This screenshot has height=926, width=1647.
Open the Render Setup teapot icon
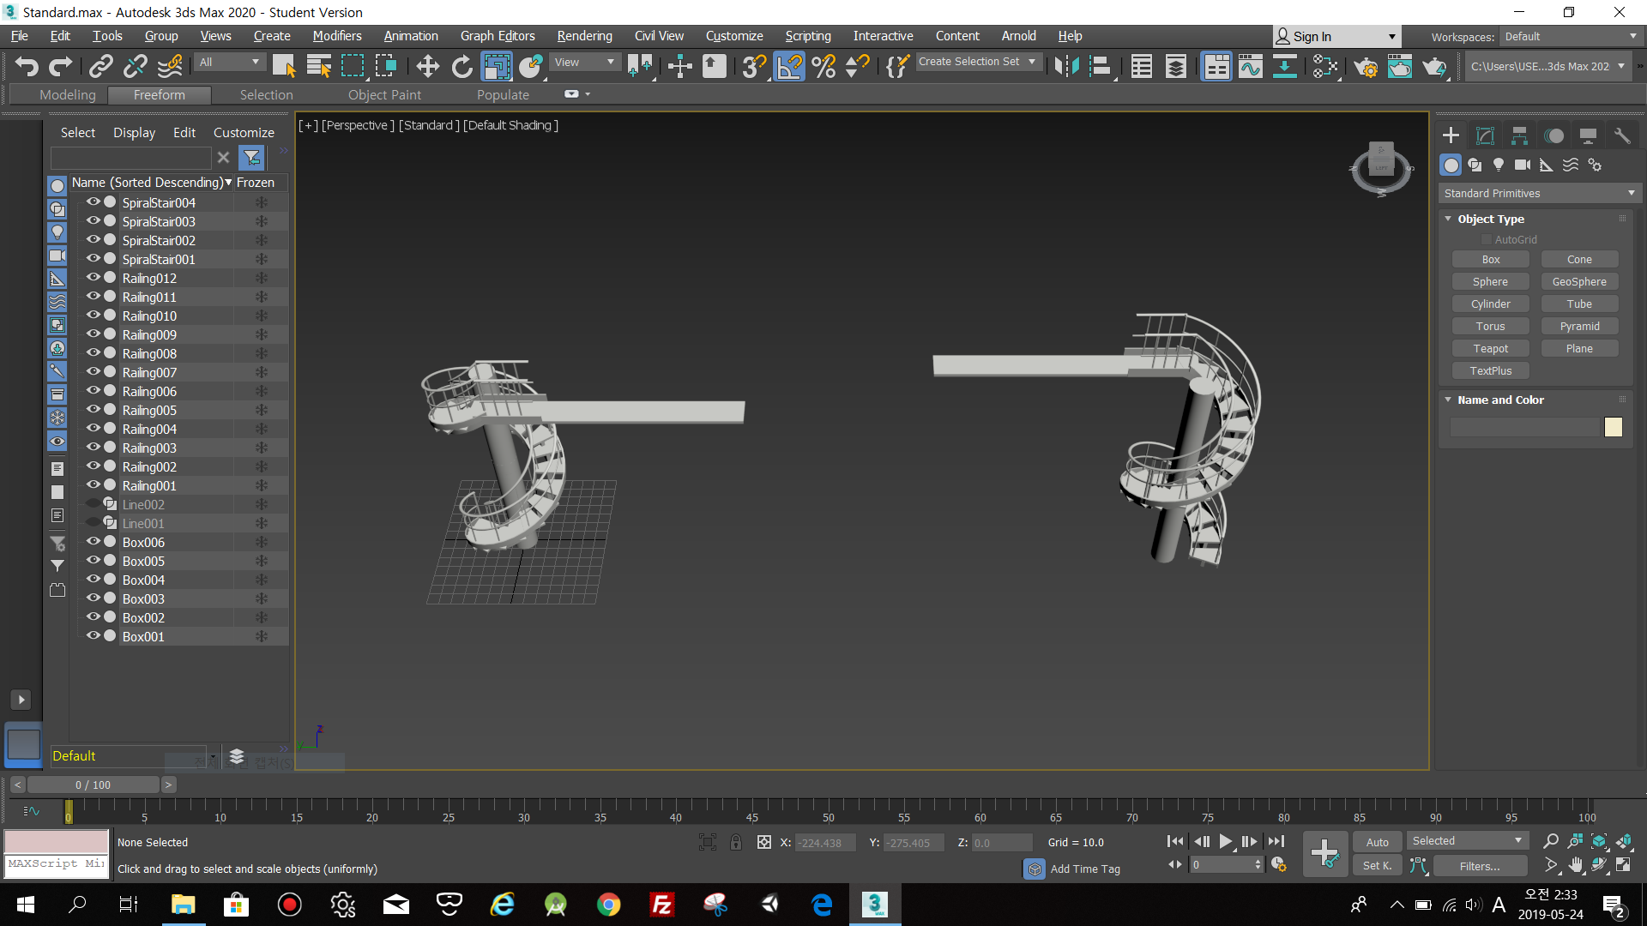[1366, 66]
